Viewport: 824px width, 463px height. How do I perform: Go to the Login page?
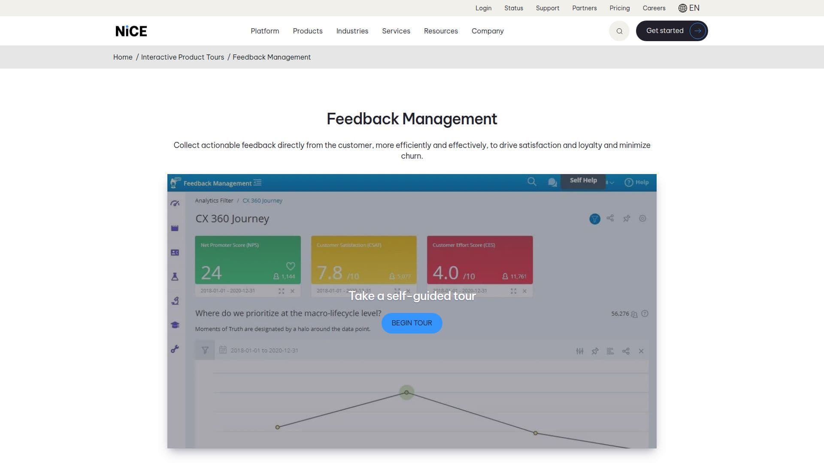(x=483, y=8)
